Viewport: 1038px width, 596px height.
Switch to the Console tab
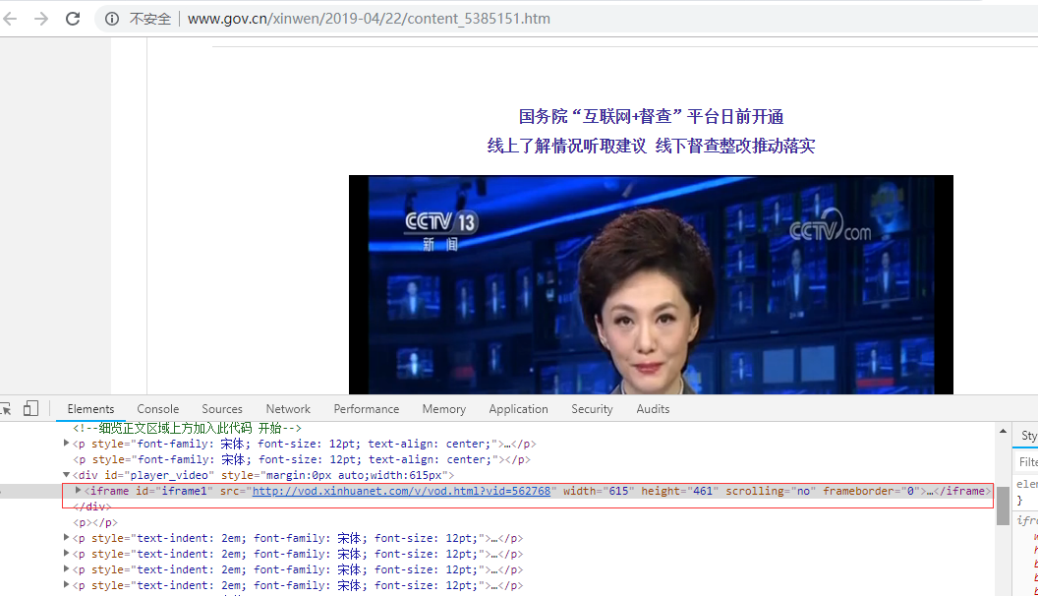[157, 409]
